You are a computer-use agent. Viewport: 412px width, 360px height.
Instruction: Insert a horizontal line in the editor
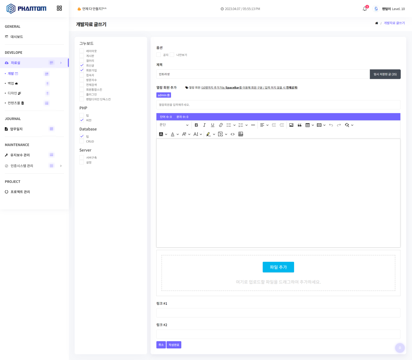coord(253,125)
